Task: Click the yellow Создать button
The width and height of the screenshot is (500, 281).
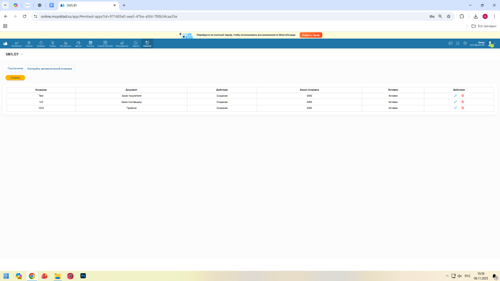Action: coord(15,78)
